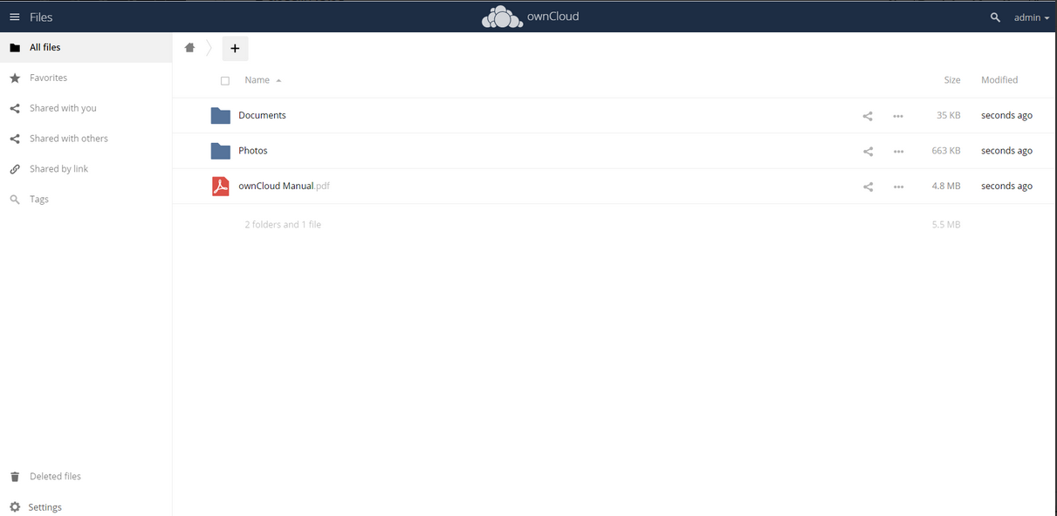Open the admin user dropdown
The image size is (1057, 516).
[1031, 17]
